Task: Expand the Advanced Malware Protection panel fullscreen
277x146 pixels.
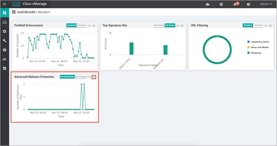Action: coord(94,77)
